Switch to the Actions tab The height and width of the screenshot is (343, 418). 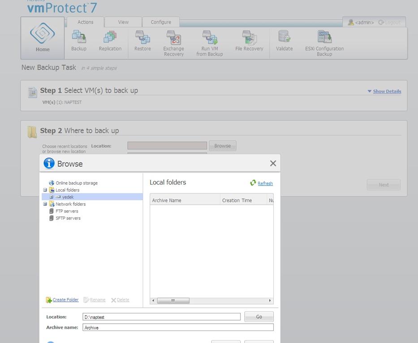(x=85, y=22)
